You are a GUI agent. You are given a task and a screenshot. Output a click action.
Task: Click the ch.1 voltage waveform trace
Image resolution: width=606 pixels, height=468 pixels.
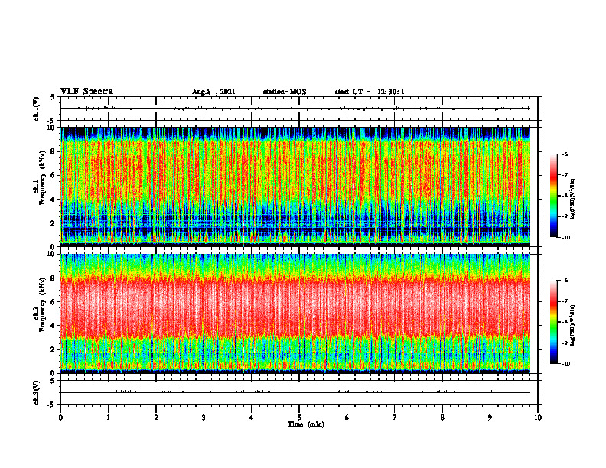tap(295, 109)
